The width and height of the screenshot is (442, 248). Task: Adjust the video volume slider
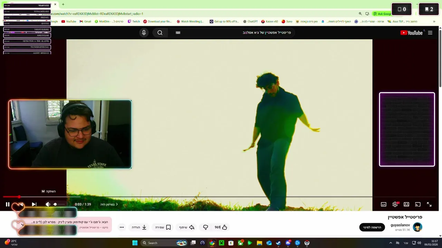click(x=59, y=204)
